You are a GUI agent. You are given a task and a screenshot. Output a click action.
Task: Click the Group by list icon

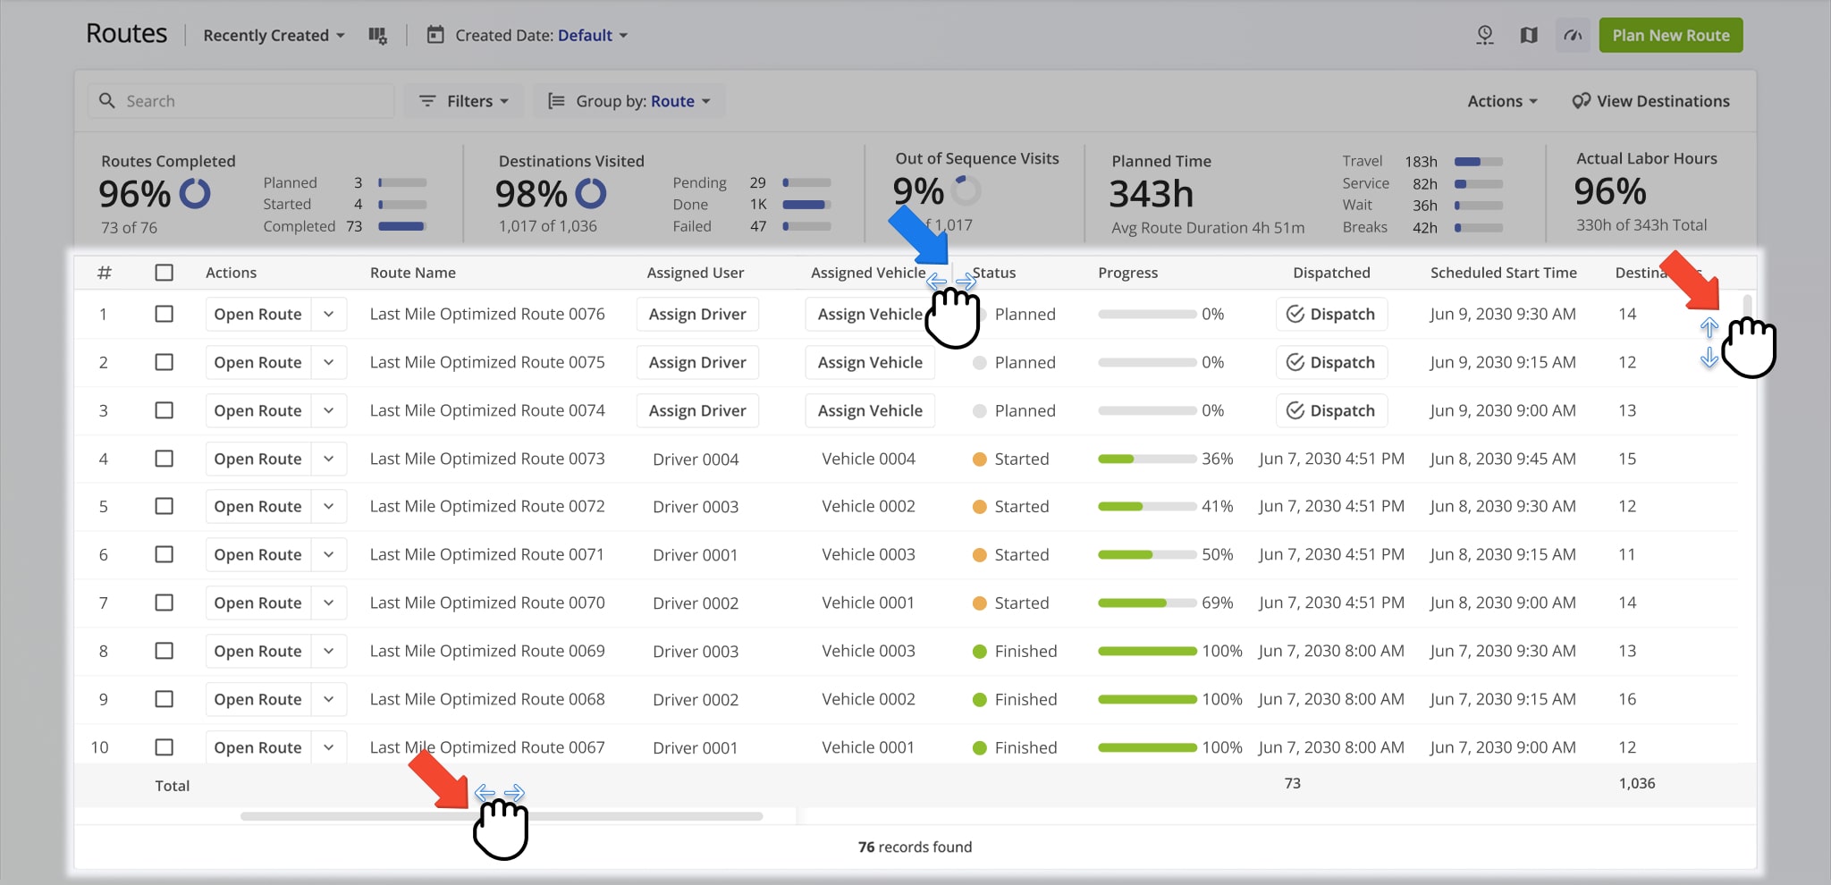tap(556, 101)
